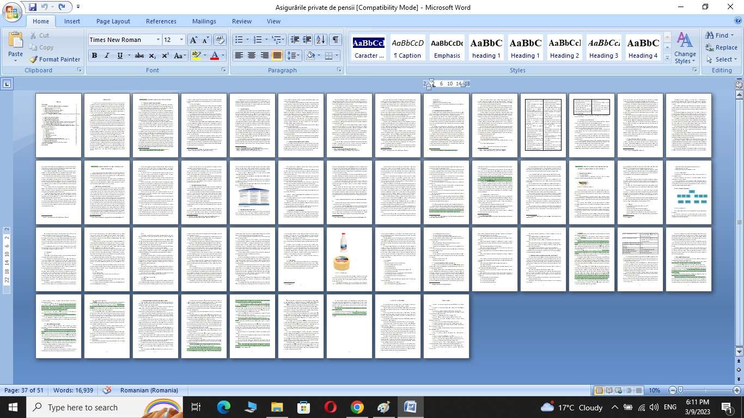Apply subscript formatting
The width and height of the screenshot is (744, 418).
click(153, 56)
